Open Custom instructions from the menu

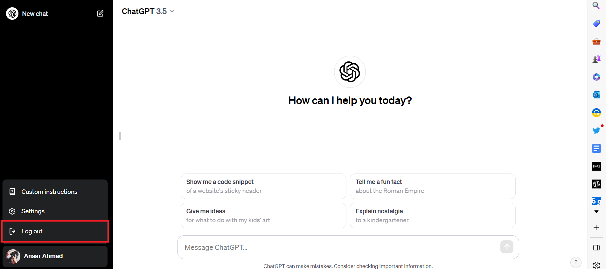(x=49, y=192)
